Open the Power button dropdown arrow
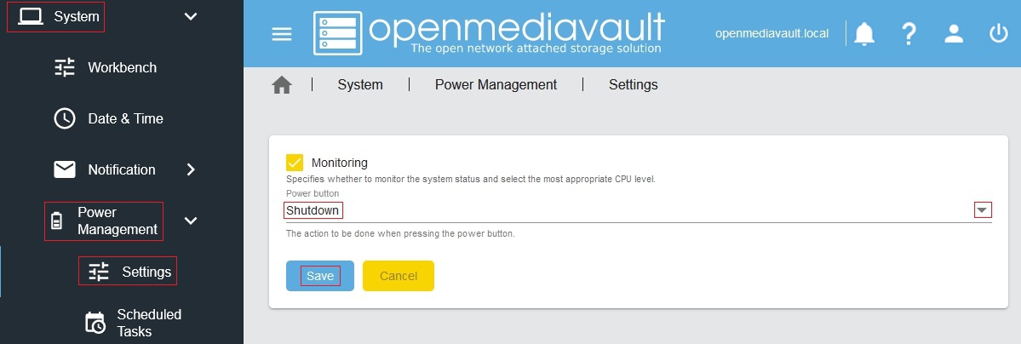 (x=983, y=210)
